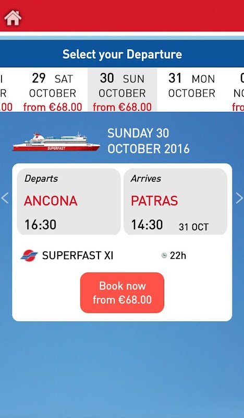Tap the Superfast ferry ship image
The height and width of the screenshot is (418, 244).
(56, 142)
